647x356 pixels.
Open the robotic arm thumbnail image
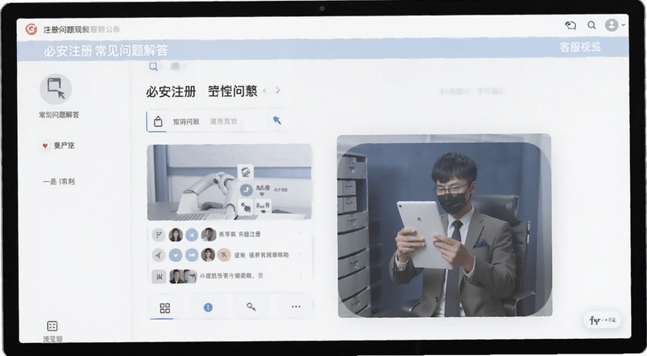click(x=230, y=182)
